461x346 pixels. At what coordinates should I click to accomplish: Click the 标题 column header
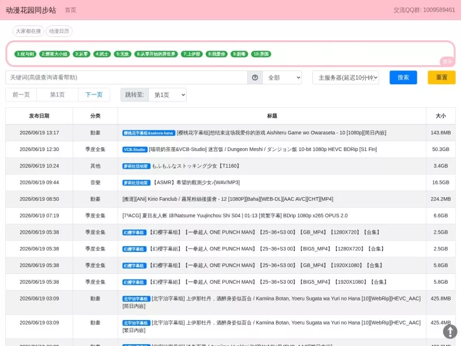[272, 116]
